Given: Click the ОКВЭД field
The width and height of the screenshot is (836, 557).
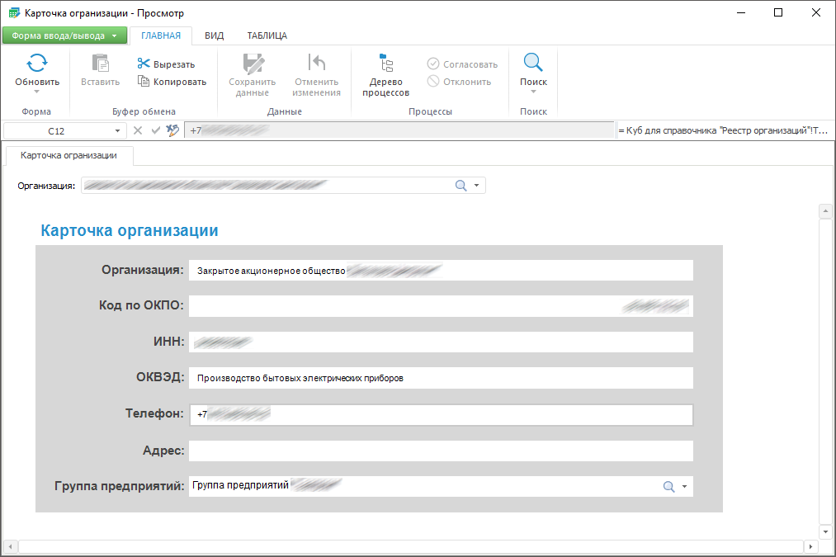Looking at the screenshot, I should tap(441, 378).
